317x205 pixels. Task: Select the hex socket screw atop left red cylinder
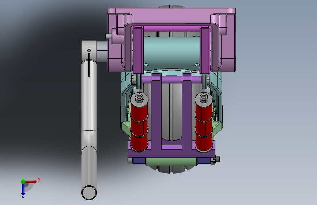pos(139,97)
